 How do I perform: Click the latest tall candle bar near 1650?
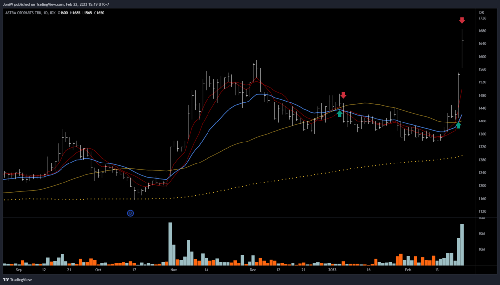462,49
